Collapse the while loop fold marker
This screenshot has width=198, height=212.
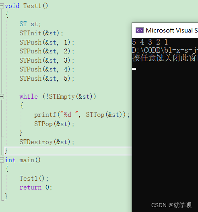(x=2, y=96)
